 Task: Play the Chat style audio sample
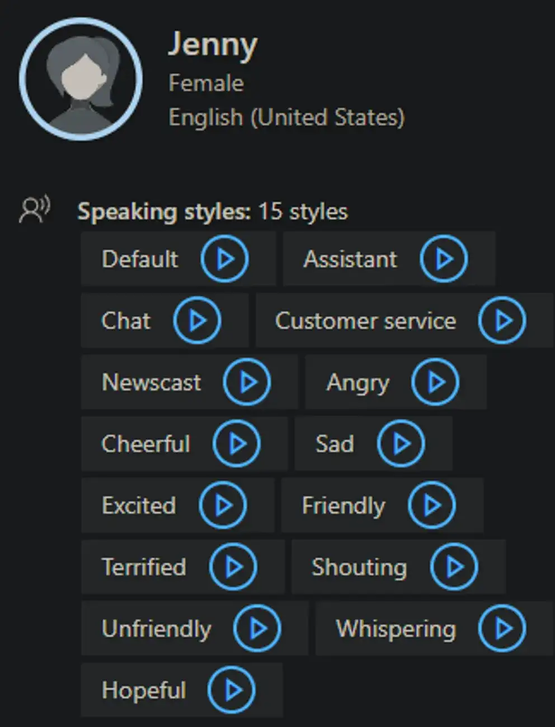[197, 320]
